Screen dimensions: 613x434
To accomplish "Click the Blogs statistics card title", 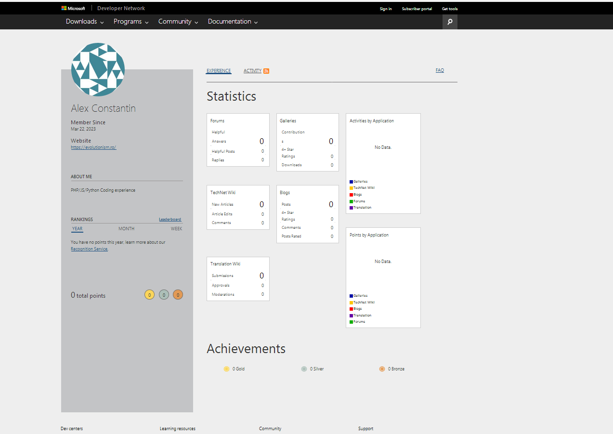I will [x=285, y=193].
